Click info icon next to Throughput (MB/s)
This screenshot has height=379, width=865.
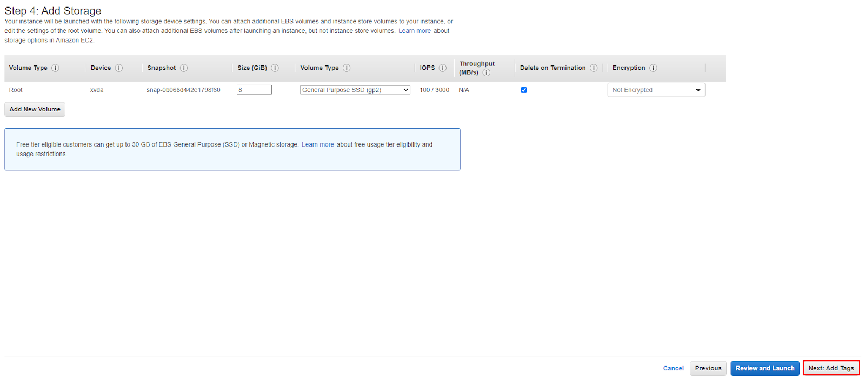coord(487,72)
